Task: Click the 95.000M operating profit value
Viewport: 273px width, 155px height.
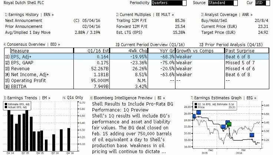Action: pyautogui.click(x=100, y=80)
